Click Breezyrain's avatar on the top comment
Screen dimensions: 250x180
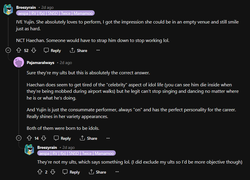(8, 10)
